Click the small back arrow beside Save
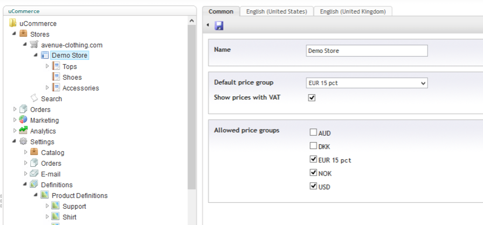Viewport: 483px width, 225px height. coord(208,25)
